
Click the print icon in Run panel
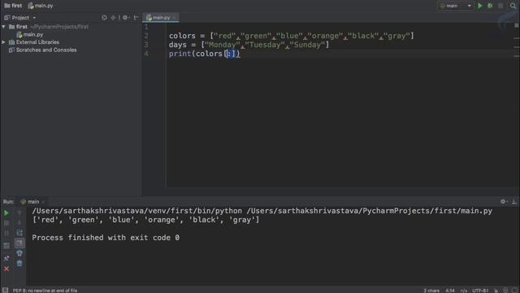pyautogui.click(x=19, y=253)
